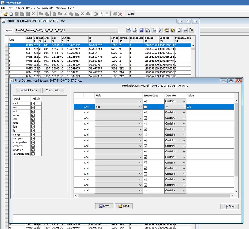
Task: Click the Save layout disk icon
Action: [x=142, y=30]
